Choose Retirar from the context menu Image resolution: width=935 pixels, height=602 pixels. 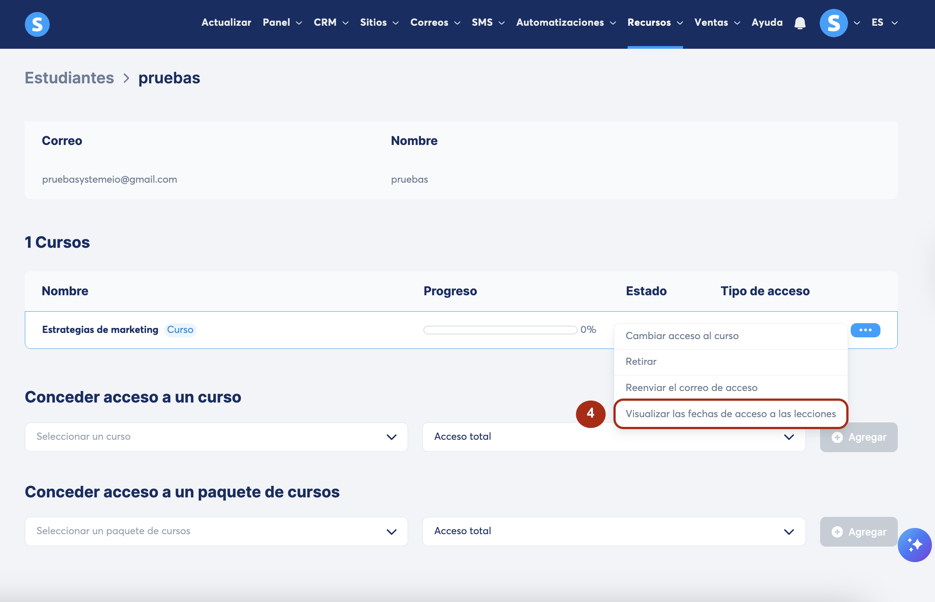pyautogui.click(x=641, y=362)
